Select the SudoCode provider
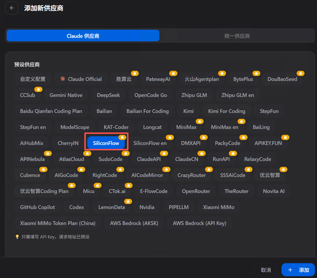Screen dimensions: 317x278 (111, 159)
